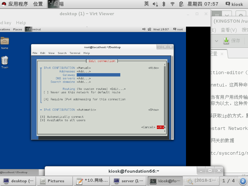Screen dimensions: 248x186
Task: Open the guest Places menu
Action: pos(17,29)
